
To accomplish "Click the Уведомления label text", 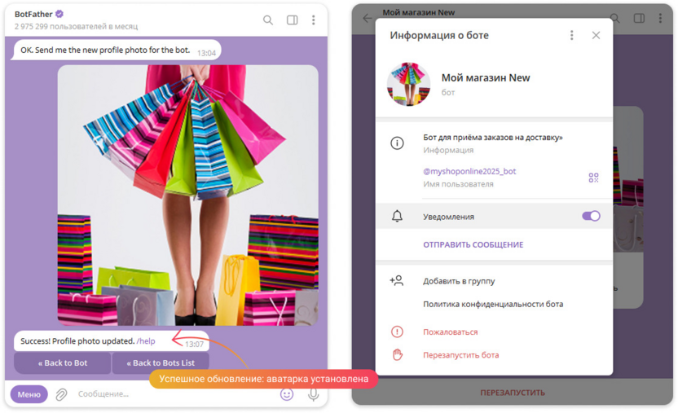I will pos(448,217).
